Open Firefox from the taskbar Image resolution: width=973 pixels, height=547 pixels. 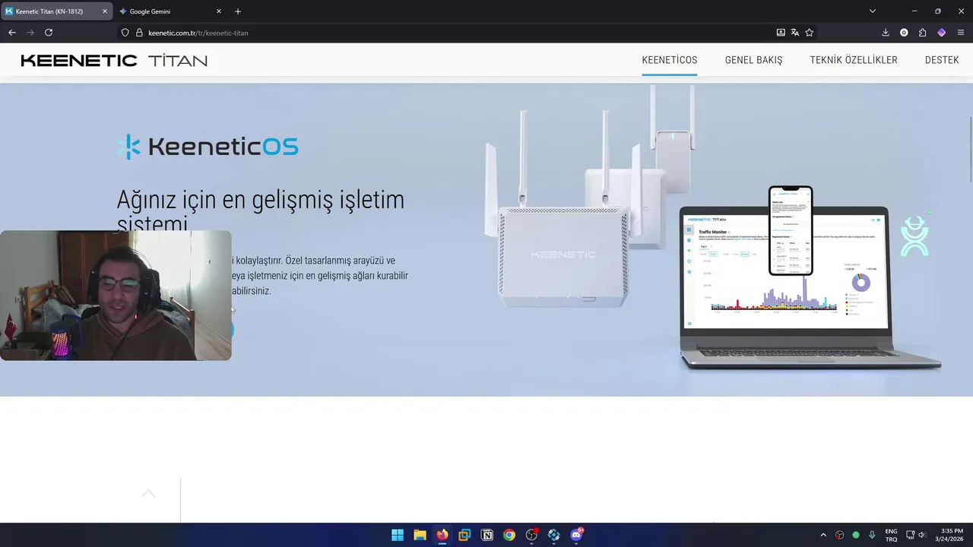[x=442, y=535]
